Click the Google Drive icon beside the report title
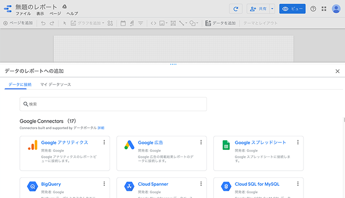Screen dimensions: 345x198 [x=64, y=7]
